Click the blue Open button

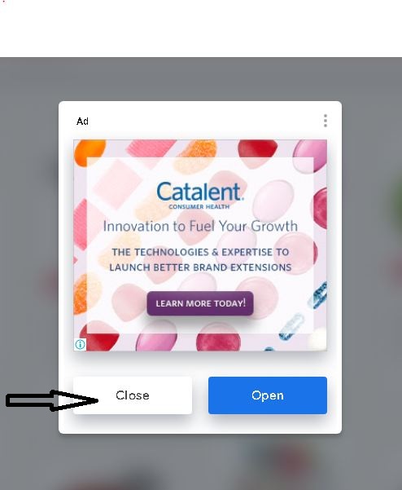(x=268, y=395)
